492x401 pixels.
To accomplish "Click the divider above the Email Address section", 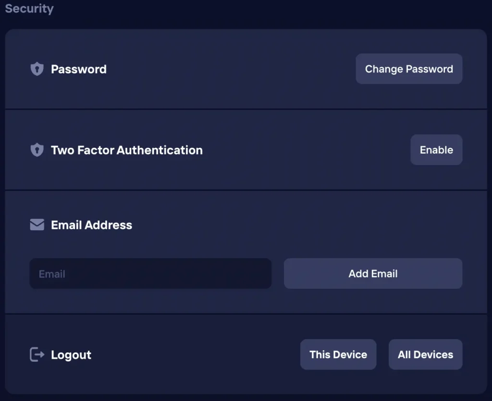I will [246, 190].
